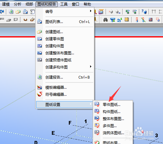Click the blue gears with green triangle icon

pos(119,20)
